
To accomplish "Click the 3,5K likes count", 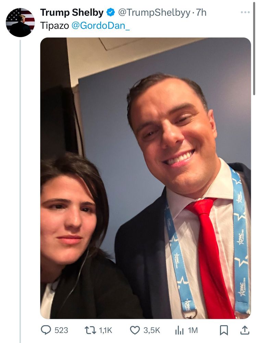I will (152, 330).
